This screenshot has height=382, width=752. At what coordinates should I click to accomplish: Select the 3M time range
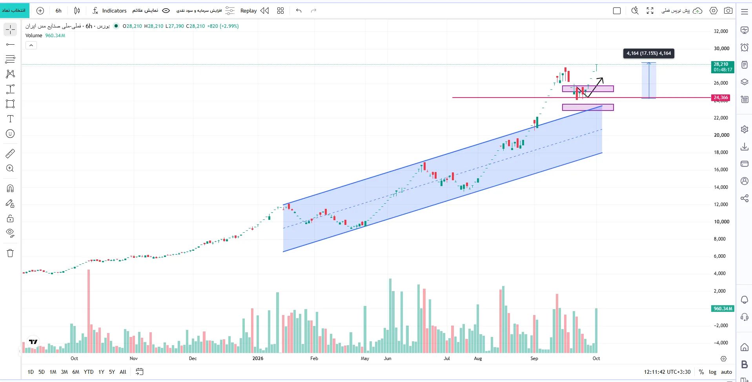[64, 372]
